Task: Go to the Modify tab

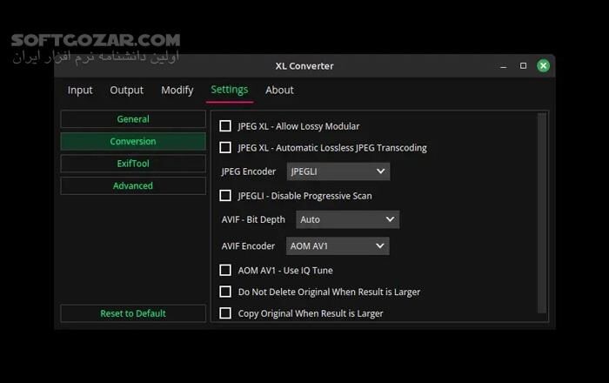Action: click(177, 91)
